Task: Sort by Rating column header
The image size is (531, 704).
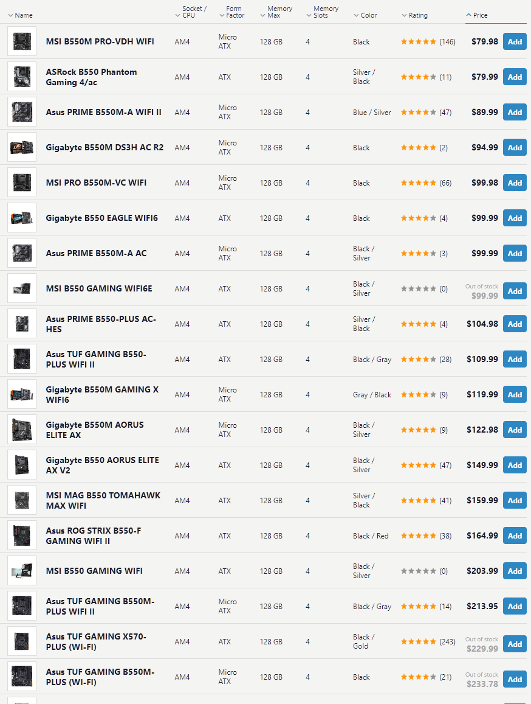Action: coord(414,15)
